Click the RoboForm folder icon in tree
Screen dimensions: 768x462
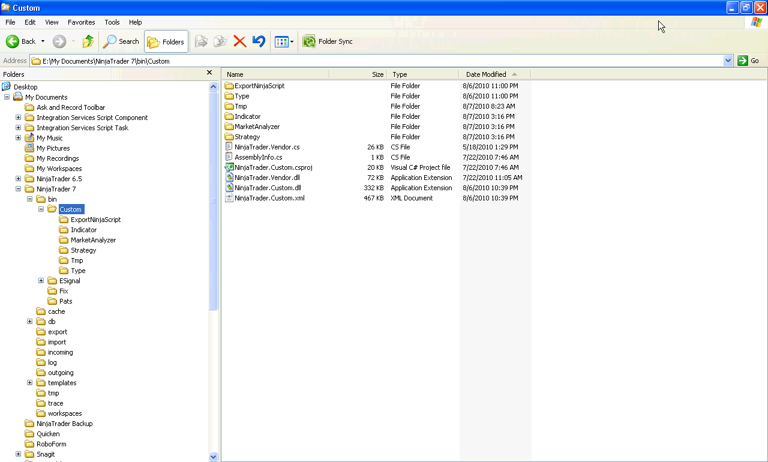tap(30, 444)
